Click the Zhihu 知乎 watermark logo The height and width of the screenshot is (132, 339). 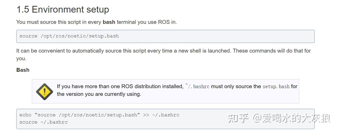click(238, 118)
